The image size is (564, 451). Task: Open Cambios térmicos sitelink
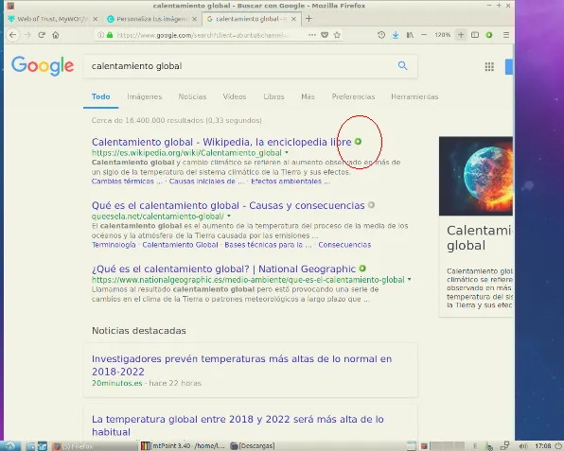tap(127, 182)
